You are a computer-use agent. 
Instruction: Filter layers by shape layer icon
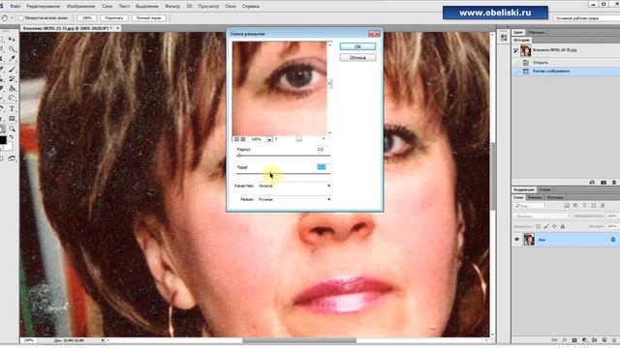593,206
